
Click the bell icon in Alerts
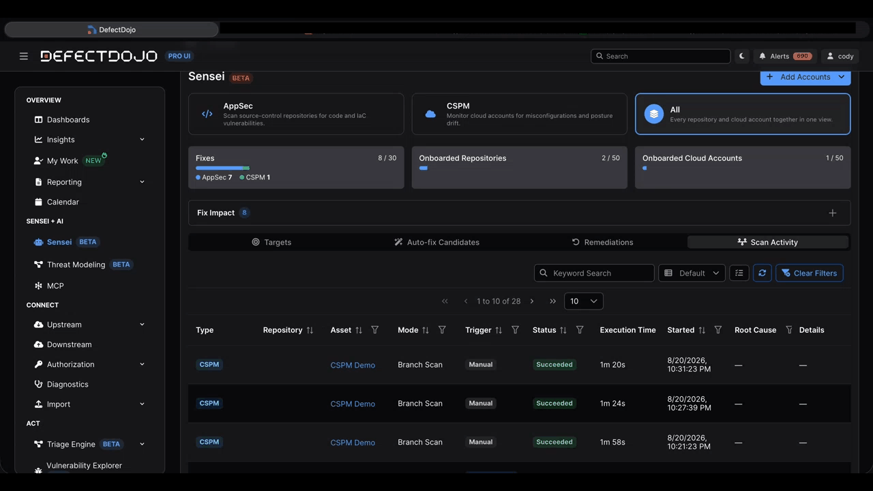click(763, 56)
